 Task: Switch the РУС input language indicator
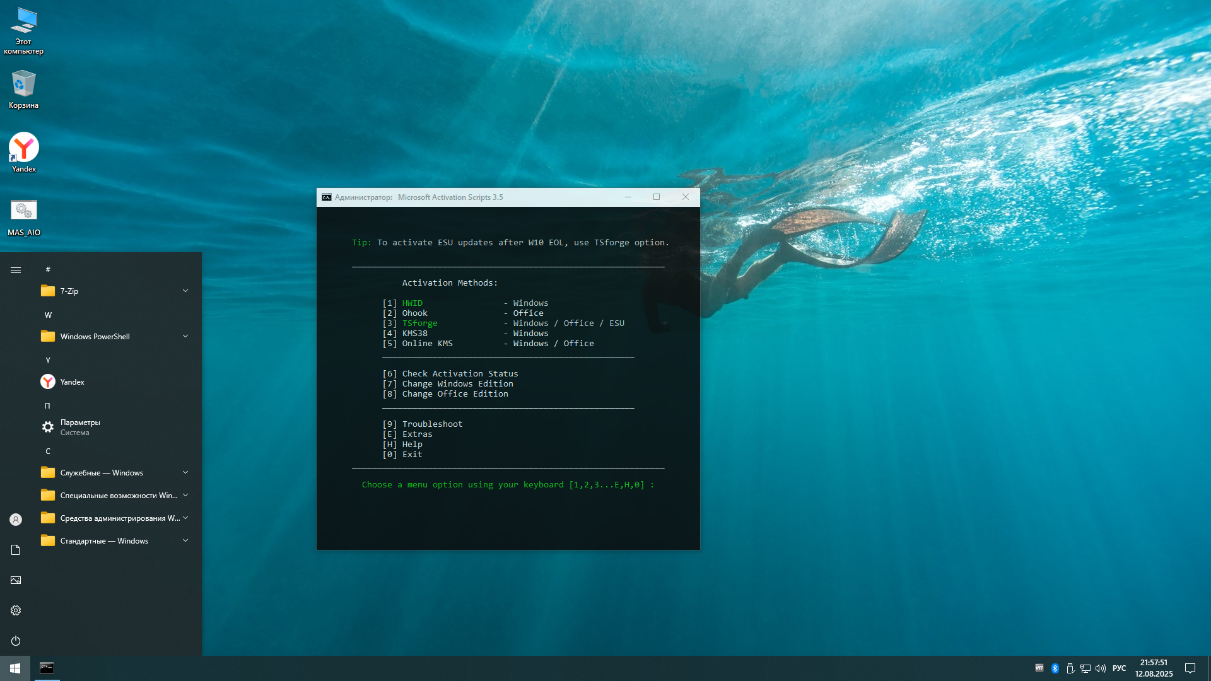[x=1119, y=668]
